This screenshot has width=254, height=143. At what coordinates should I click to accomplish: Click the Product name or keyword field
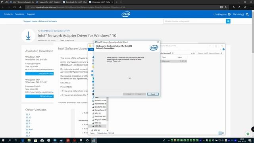pyautogui.click(x=194, y=21)
